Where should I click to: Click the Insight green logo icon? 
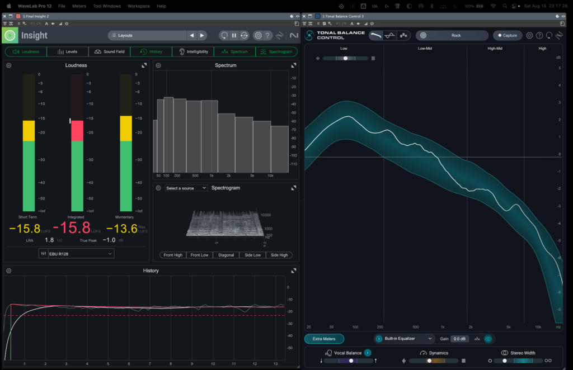pyautogui.click(x=10, y=35)
